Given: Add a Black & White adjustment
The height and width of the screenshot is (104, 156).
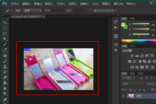Looking at the screenshot, I should click(139, 62).
